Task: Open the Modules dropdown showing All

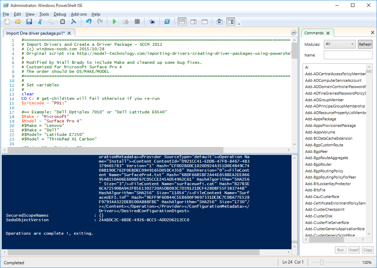Action: point(339,44)
